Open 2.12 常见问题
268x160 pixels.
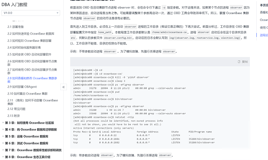(16, 109)
